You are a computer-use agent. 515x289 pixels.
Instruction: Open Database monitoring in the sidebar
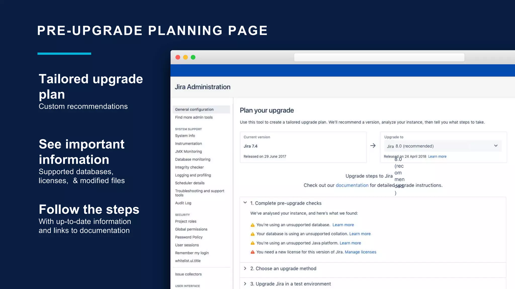pos(193,159)
